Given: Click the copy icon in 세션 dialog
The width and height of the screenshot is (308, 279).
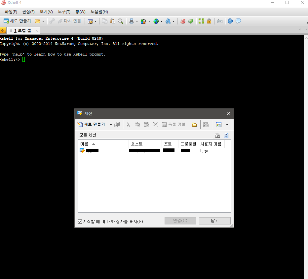Looking at the screenshot, I should (x=137, y=125).
